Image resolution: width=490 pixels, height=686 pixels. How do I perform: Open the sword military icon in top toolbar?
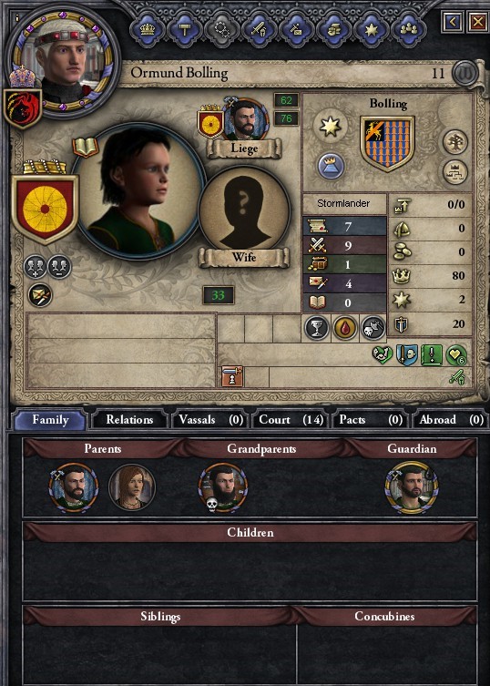pyautogui.click(x=259, y=29)
